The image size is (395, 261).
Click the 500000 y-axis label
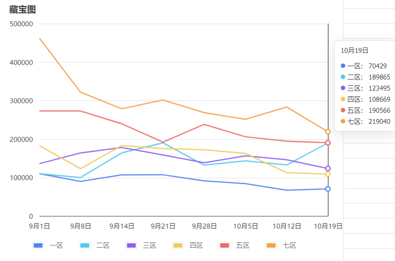[x=21, y=24]
